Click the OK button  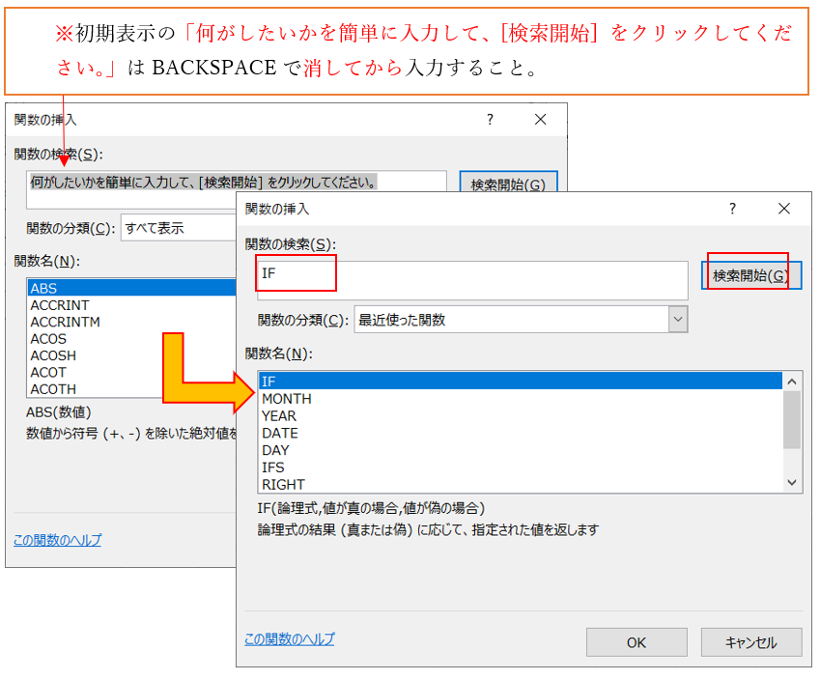636,642
